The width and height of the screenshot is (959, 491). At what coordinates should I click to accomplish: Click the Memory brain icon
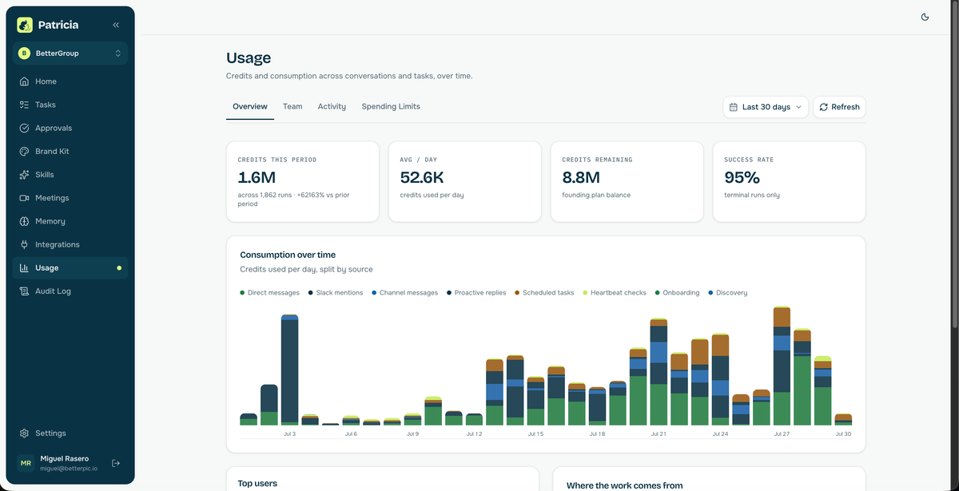pyautogui.click(x=24, y=221)
